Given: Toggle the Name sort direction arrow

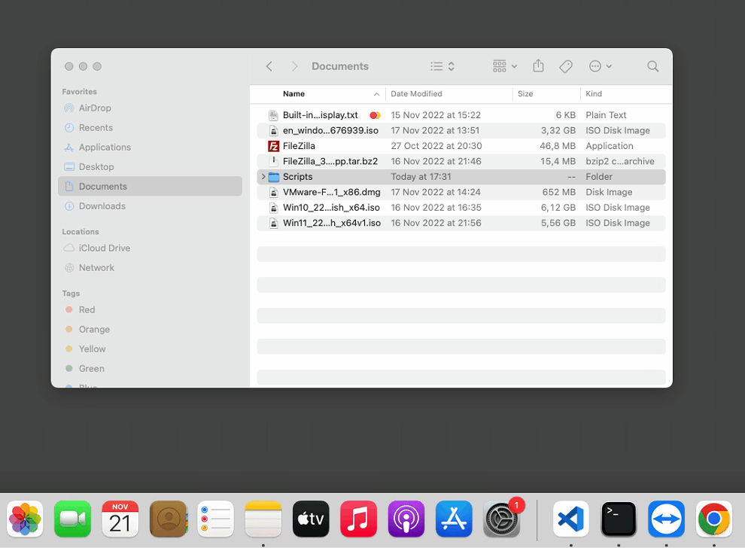Looking at the screenshot, I should (x=376, y=94).
